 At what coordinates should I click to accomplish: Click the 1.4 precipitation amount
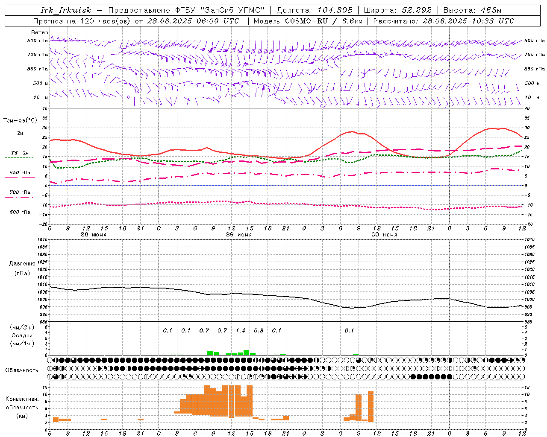241,330
